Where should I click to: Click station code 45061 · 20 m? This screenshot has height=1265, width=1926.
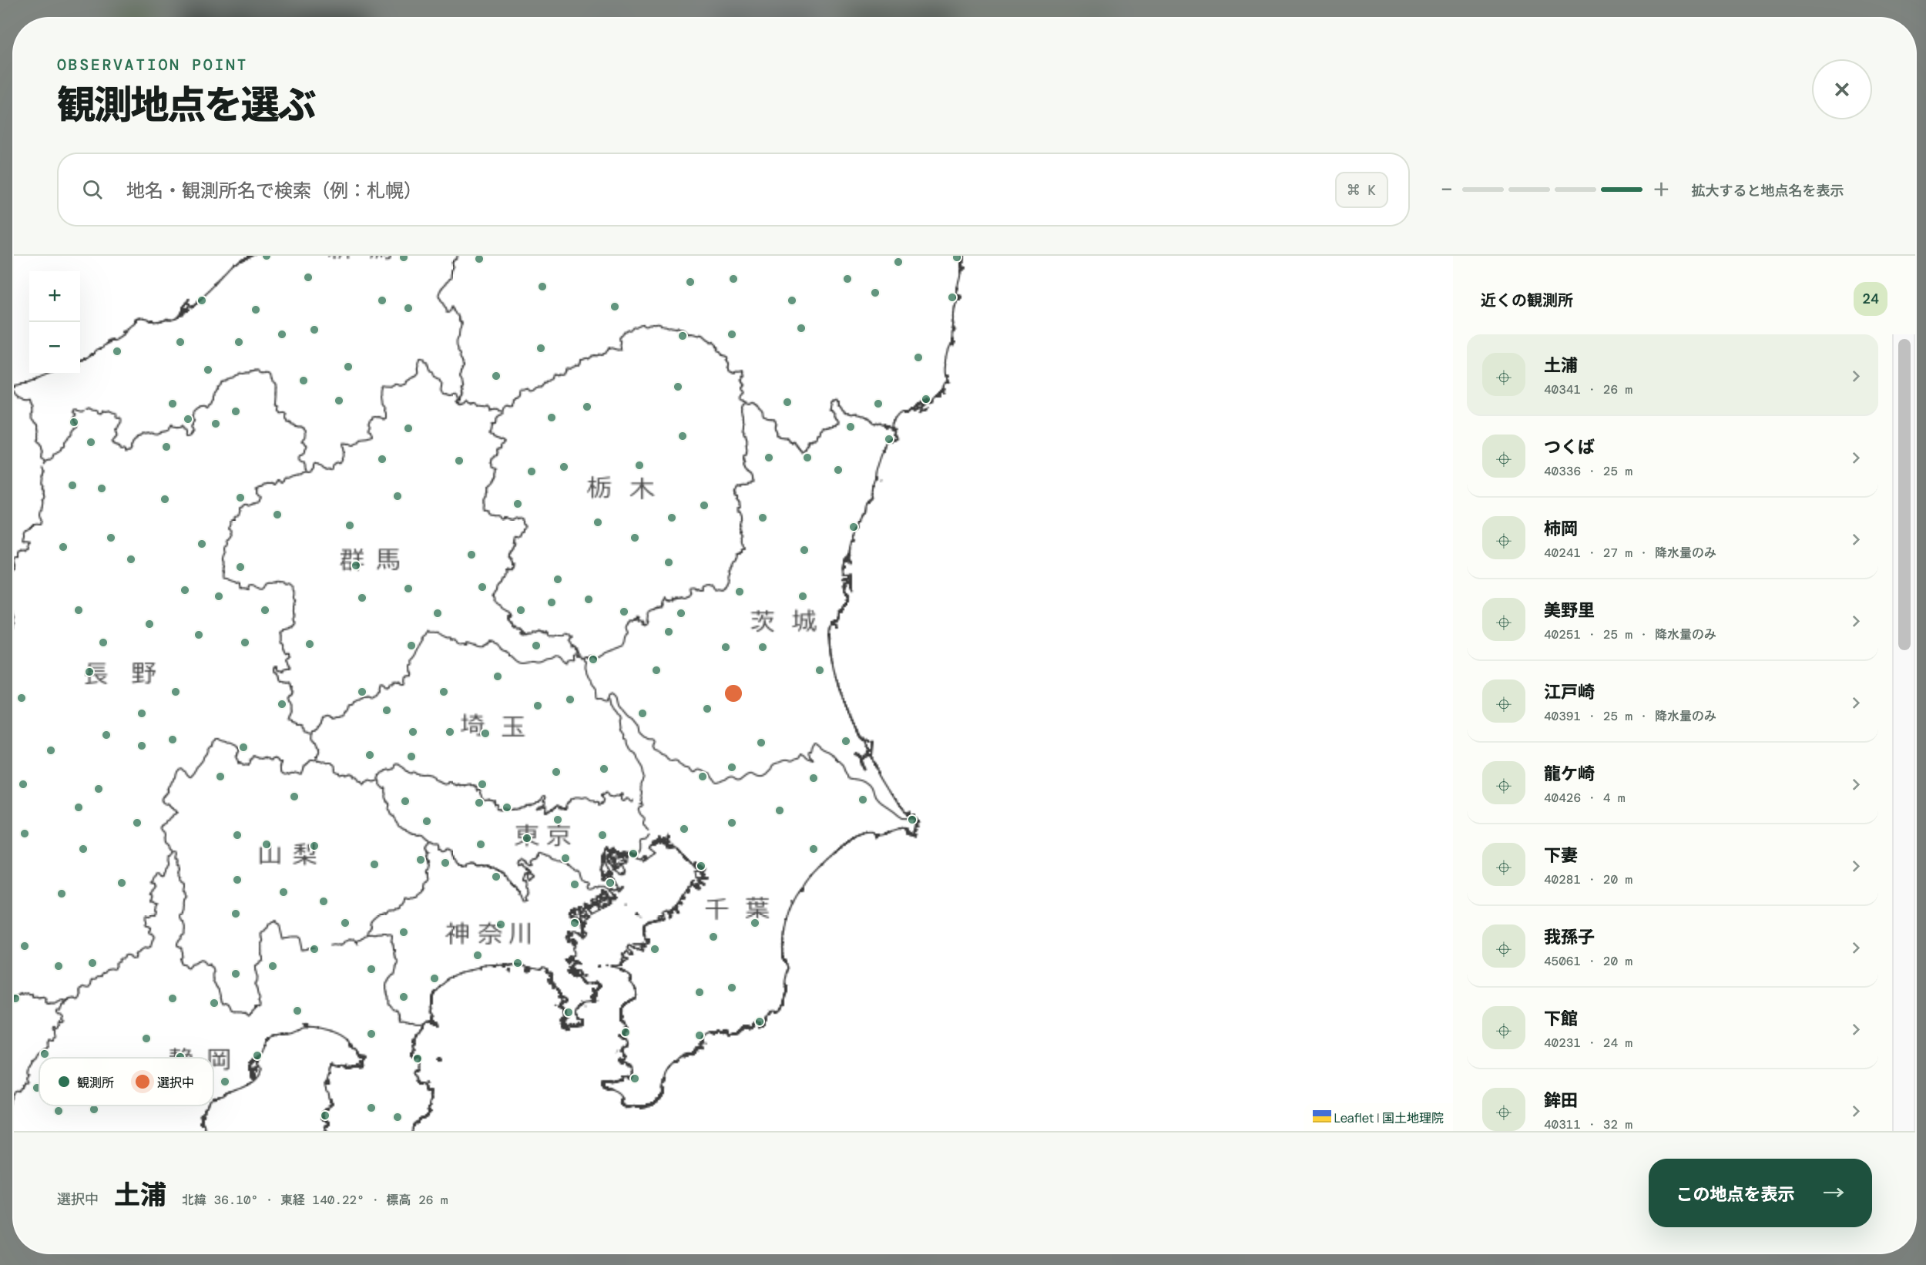[1588, 961]
